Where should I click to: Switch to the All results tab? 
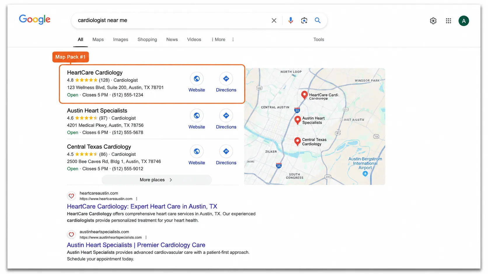tap(80, 40)
